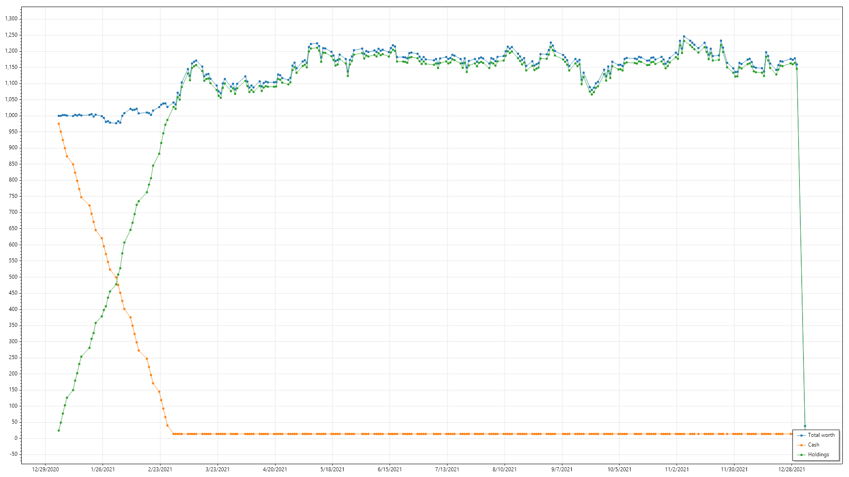Click the 1,000 y-axis label
Screen dimensions: 849x477
(11, 115)
